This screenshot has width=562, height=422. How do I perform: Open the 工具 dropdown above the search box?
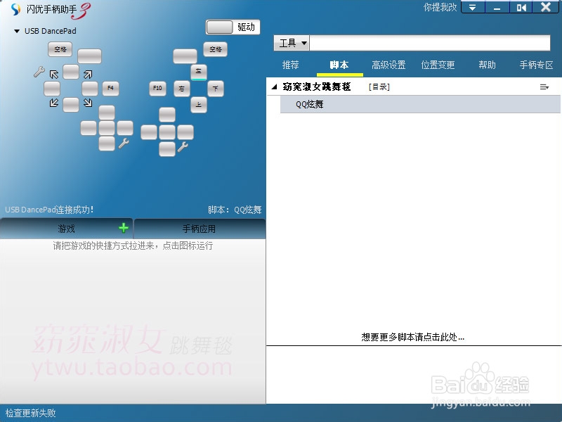pyautogui.click(x=291, y=42)
